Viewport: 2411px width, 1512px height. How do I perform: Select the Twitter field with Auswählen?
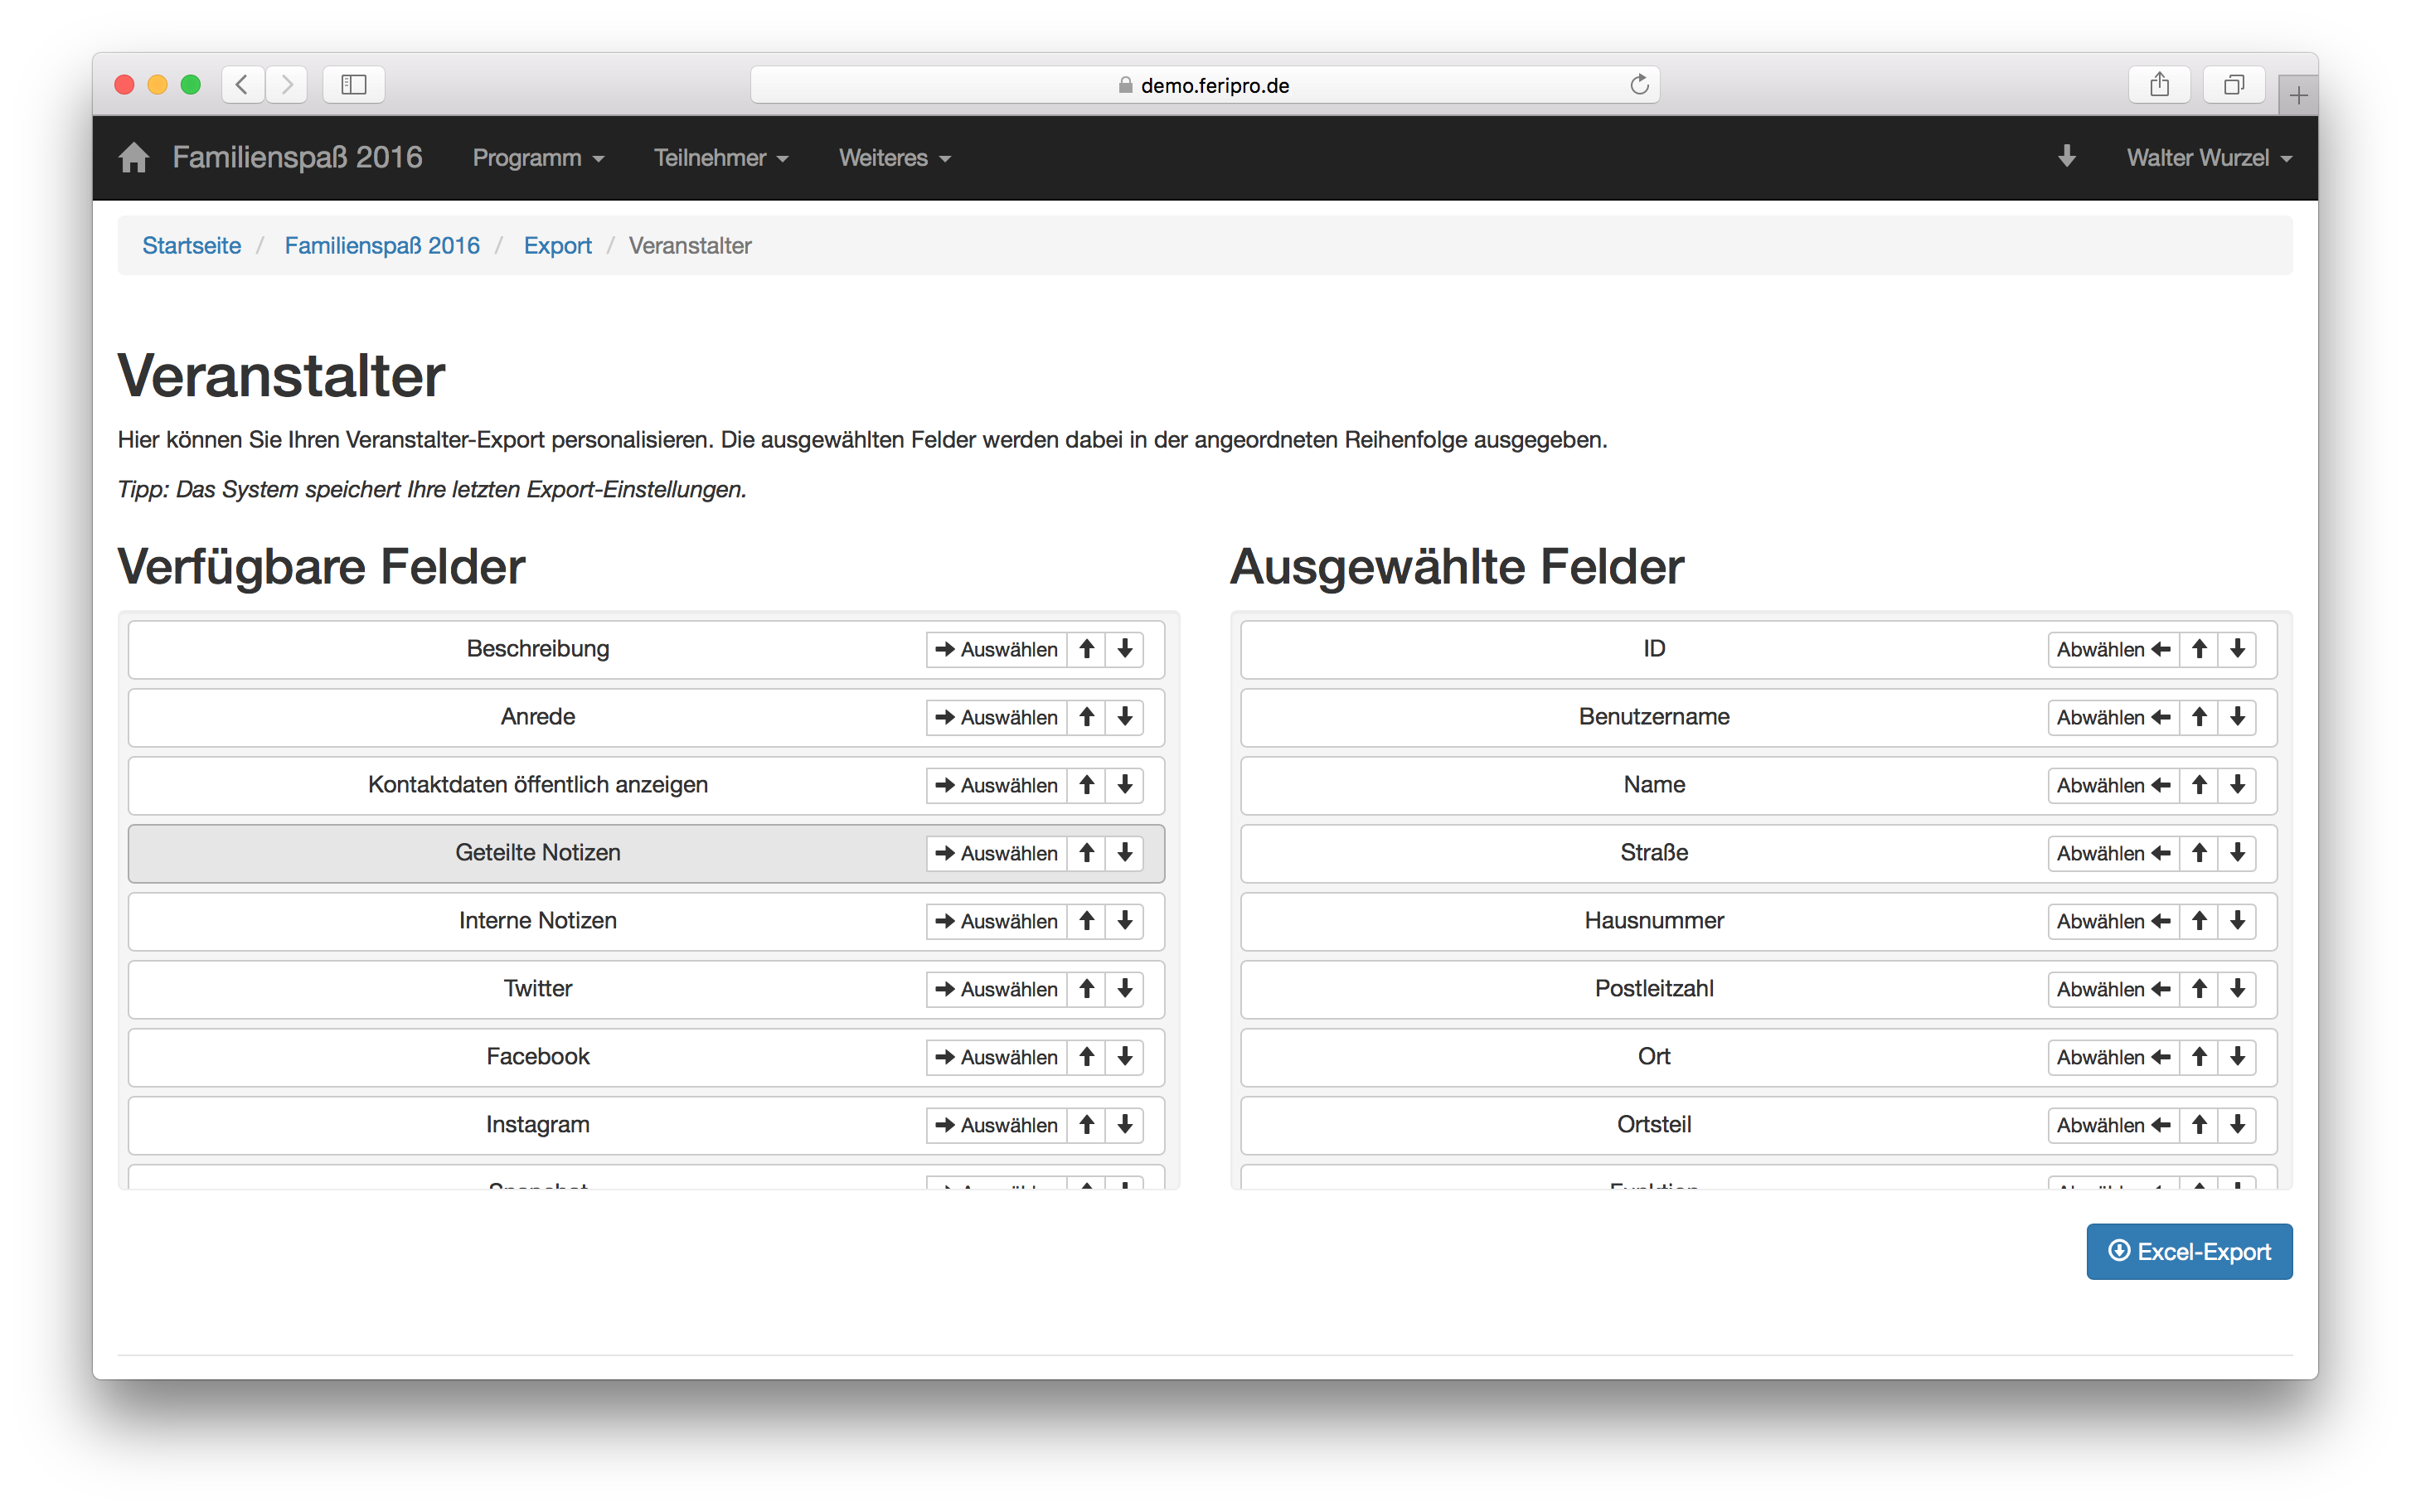pos(996,989)
